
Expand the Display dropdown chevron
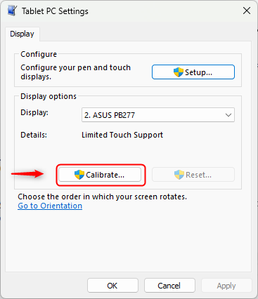(228, 115)
